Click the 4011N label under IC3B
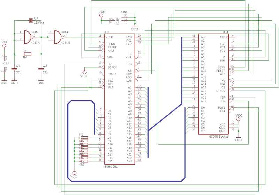 click(65, 43)
